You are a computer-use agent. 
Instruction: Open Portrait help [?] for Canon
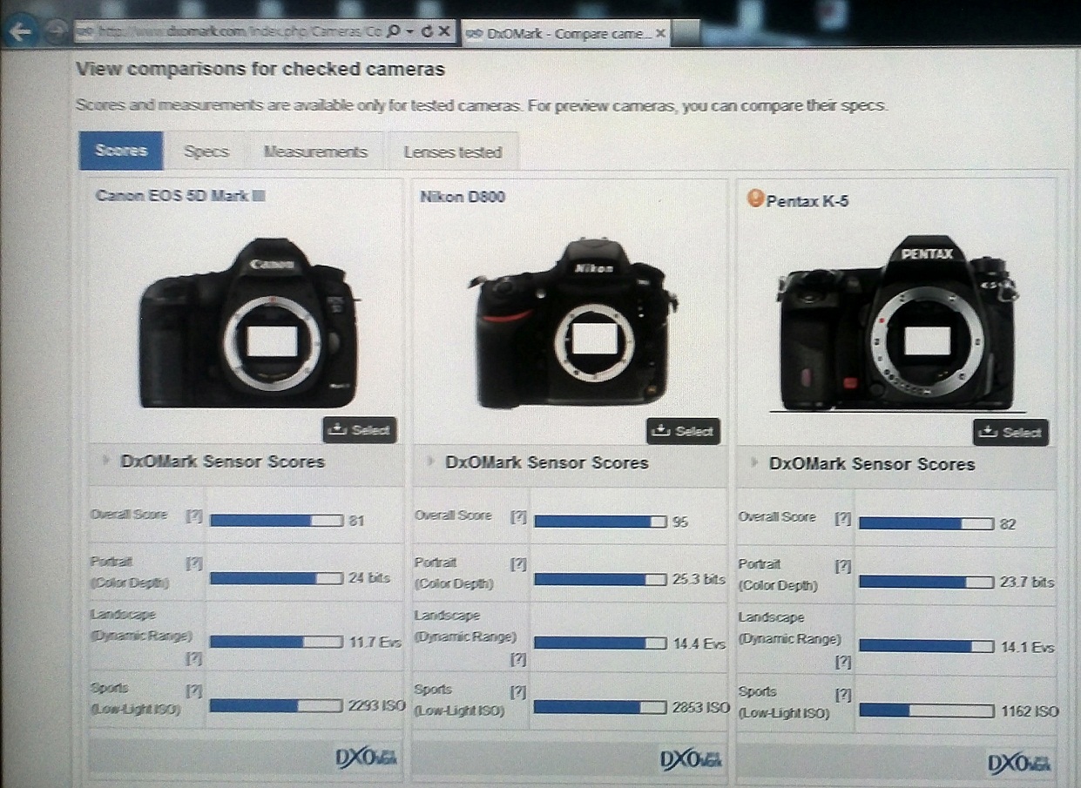(193, 563)
